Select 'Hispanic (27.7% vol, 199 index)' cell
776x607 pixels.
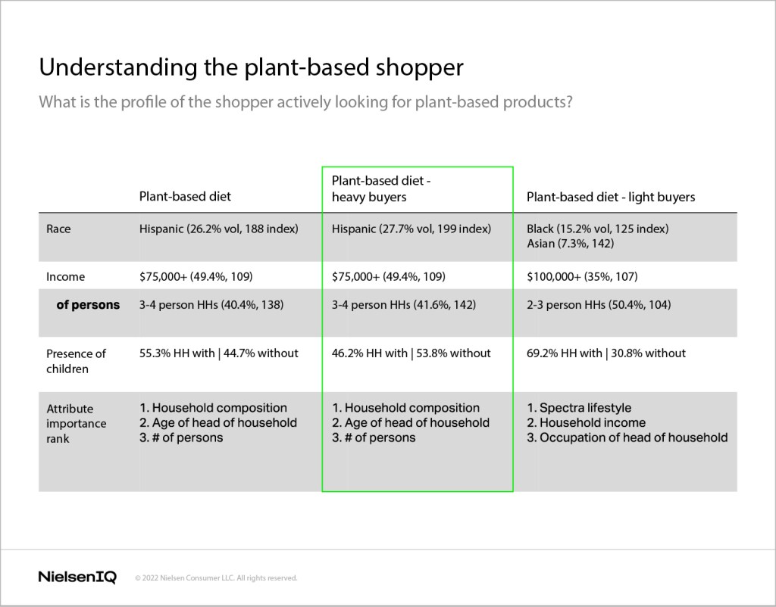pyautogui.click(x=411, y=229)
